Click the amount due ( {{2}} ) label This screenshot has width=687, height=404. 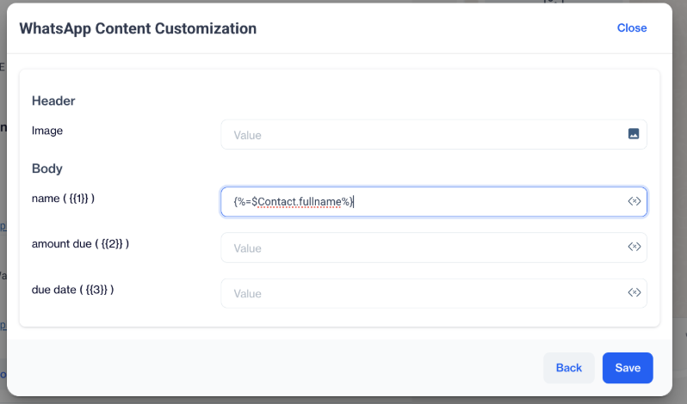80,243
